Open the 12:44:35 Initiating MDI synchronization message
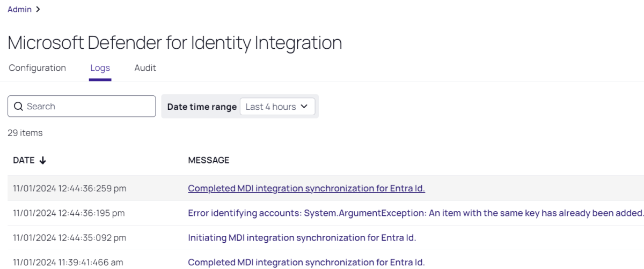The image size is (644, 269). coord(302,237)
